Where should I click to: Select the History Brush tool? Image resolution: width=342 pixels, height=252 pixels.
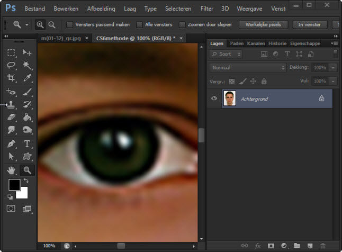27,104
